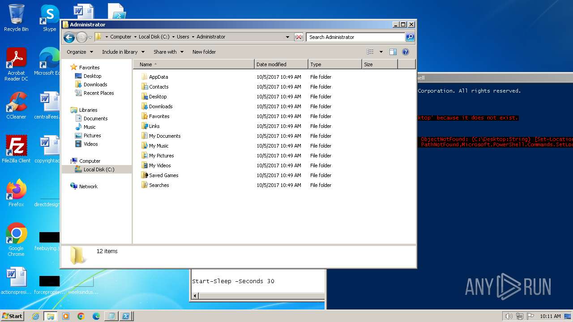
Task: Select Documents library in navigation pane
Action: click(95, 119)
